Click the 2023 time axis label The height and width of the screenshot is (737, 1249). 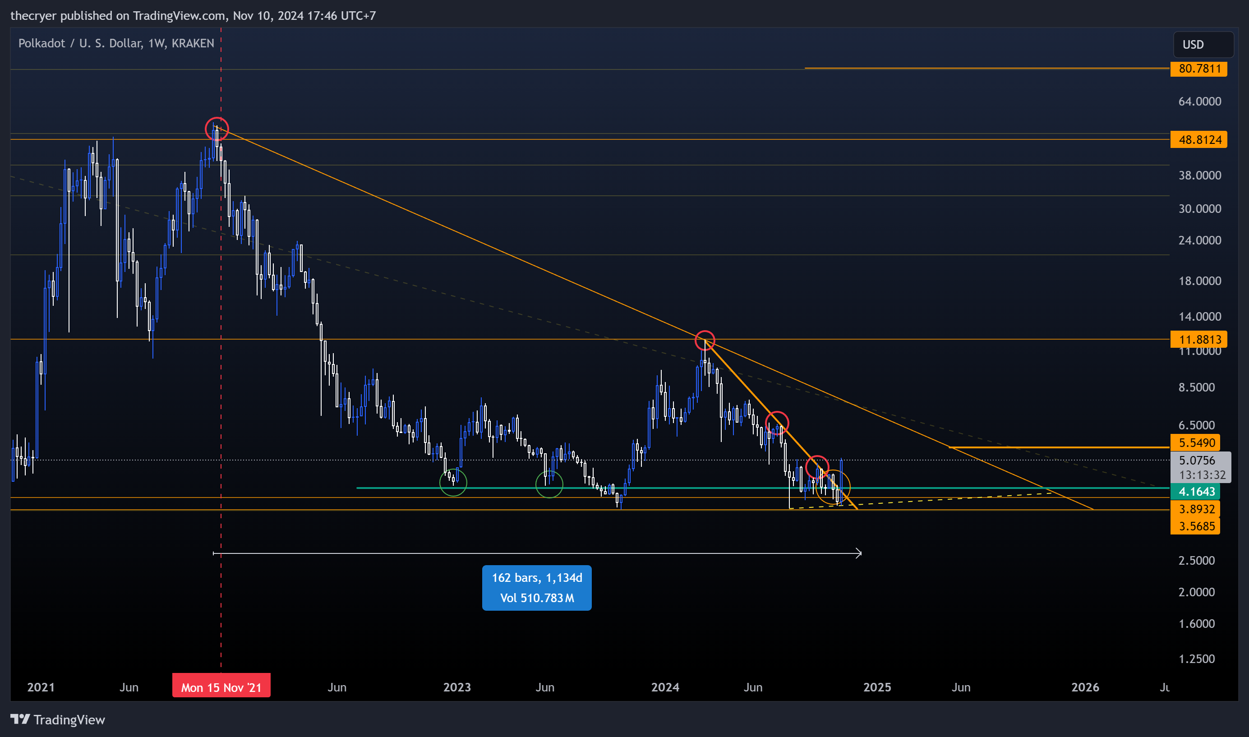[x=457, y=687]
